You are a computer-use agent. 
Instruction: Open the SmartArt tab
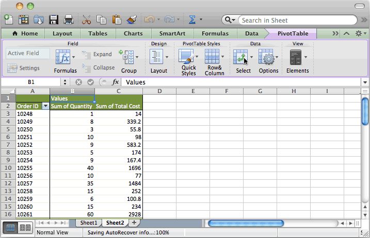pyautogui.click(x=172, y=33)
